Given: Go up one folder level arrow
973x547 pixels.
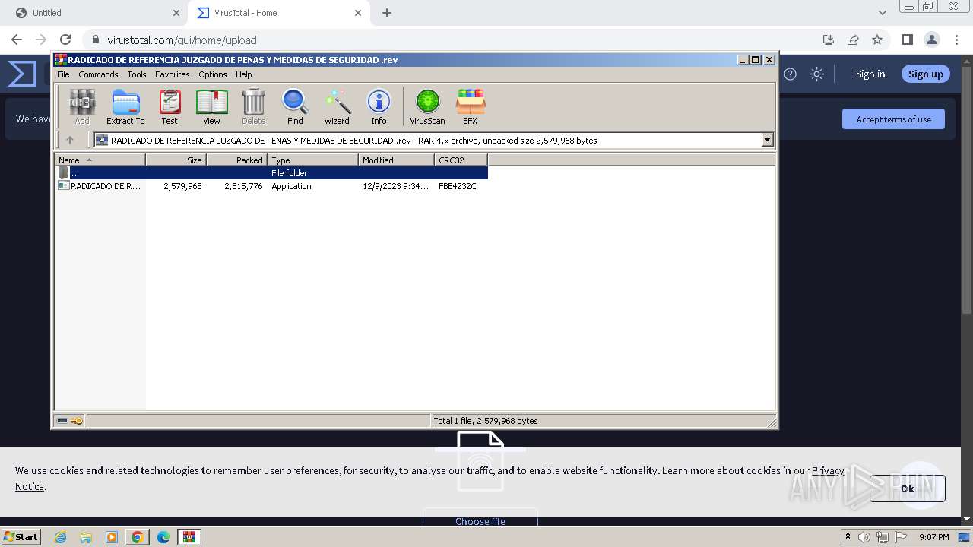Looking at the screenshot, I should point(70,140).
